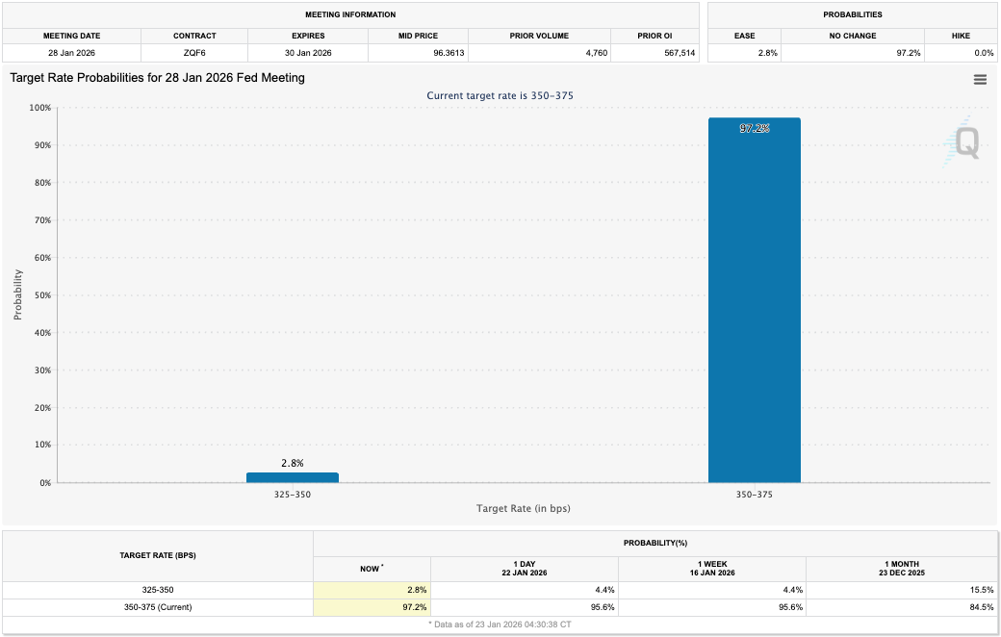Viewport: 1001px width, 637px height.
Task: Select the 325-350 table row
Action: pyautogui.click(x=156, y=590)
